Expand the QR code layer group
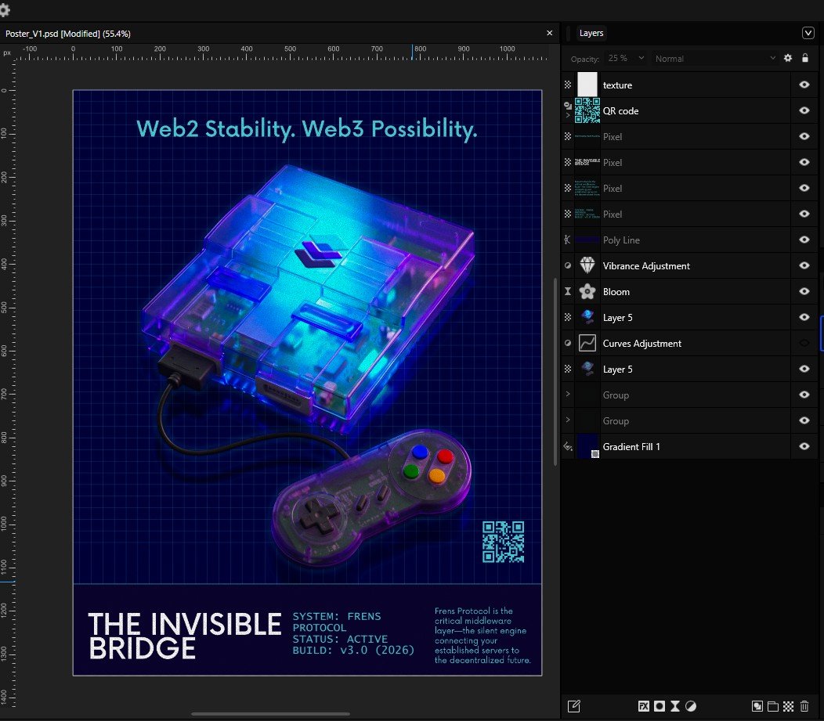Image resolution: width=824 pixels, height=721 pixels. (568, 115)
